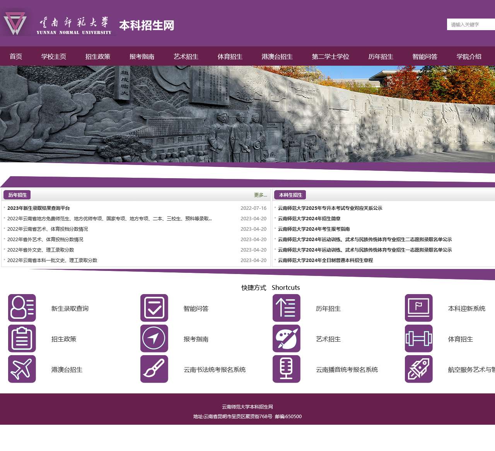Click the 招生政策 clipboard icon
This screenshot has width=495, height=451.
click(x=22, y=339)
